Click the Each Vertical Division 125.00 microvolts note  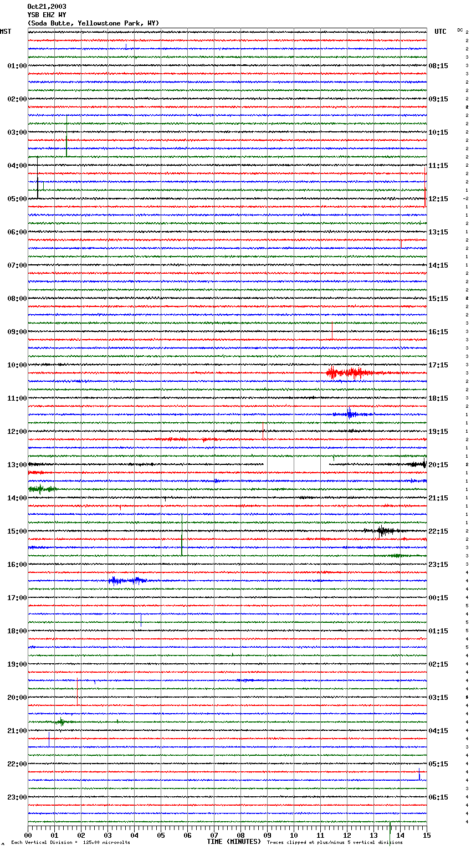click(x=71, y=843)
